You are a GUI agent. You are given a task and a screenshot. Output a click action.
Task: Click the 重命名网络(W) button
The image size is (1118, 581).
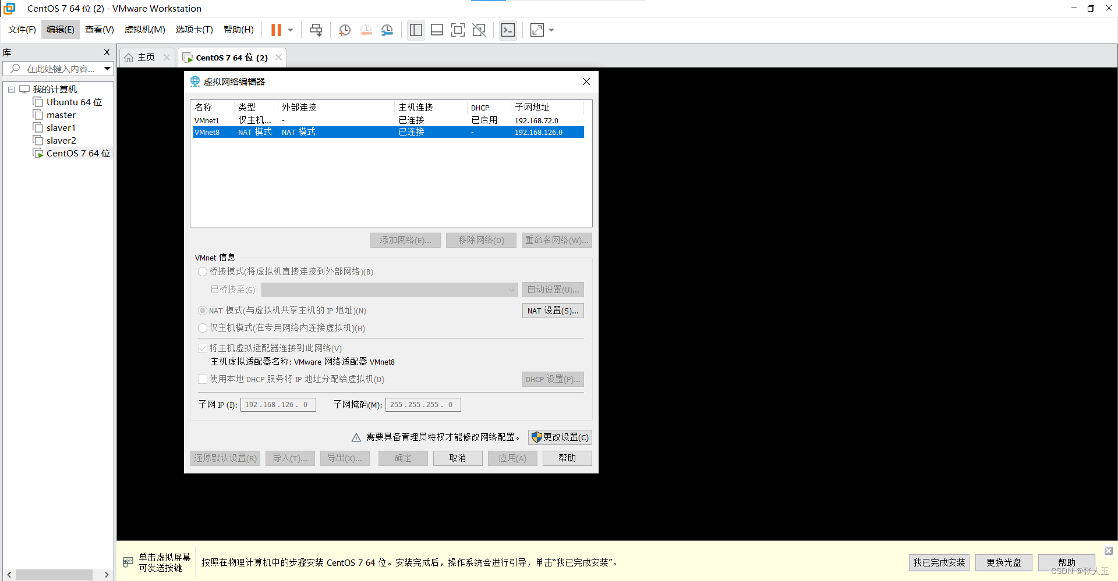point(557,240)
